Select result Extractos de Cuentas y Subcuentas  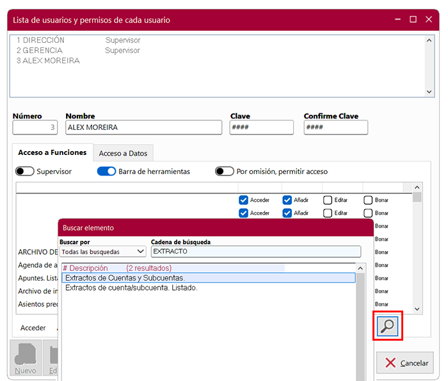click(125, 278)
